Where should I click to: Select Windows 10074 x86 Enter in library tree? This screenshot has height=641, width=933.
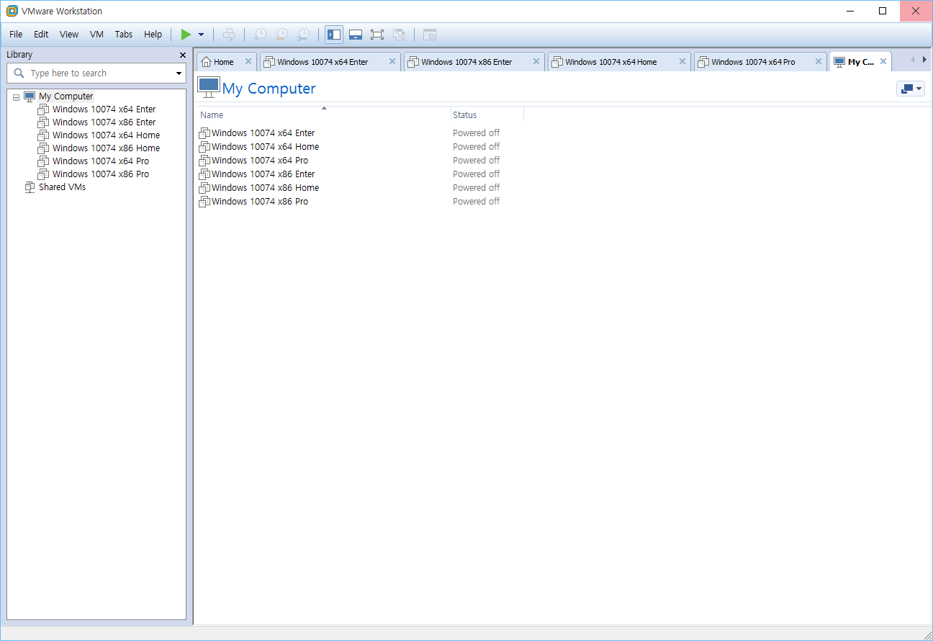pos(104,122)
